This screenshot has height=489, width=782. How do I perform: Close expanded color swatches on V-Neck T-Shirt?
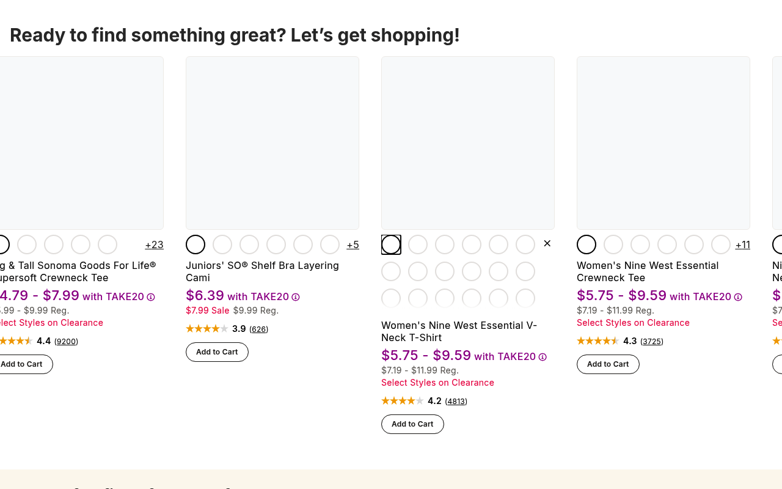click(x=547, y=243)
